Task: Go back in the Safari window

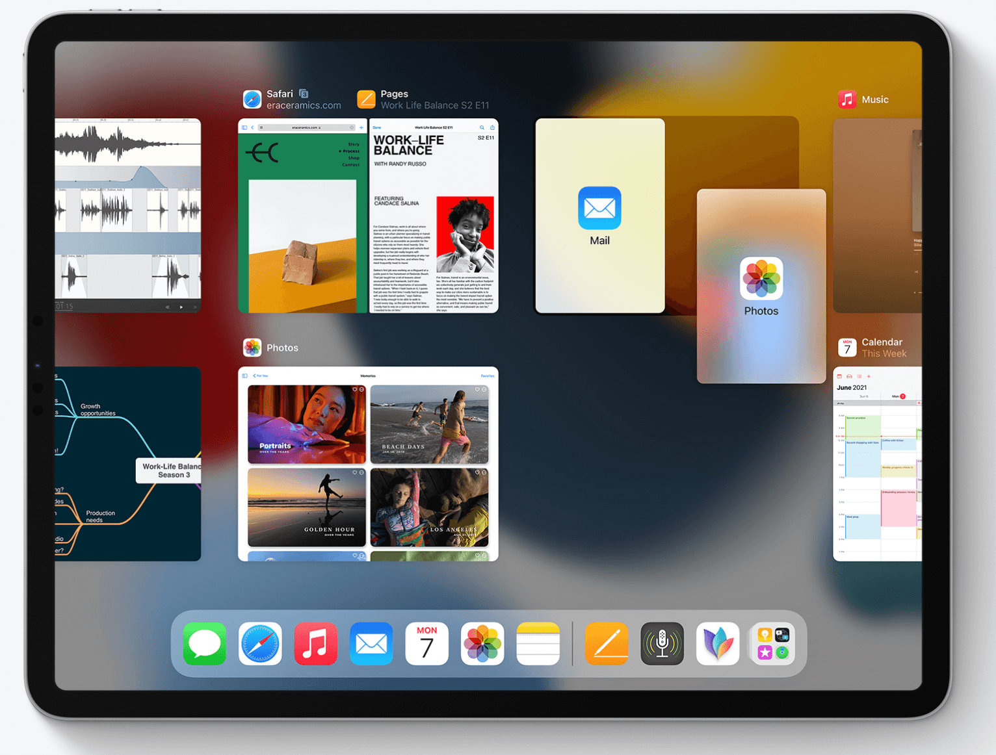Action: click(x=252, y=127)
